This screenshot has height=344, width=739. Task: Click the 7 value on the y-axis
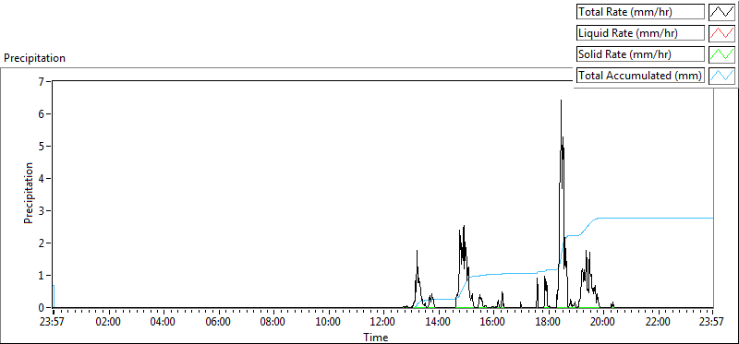42,81
